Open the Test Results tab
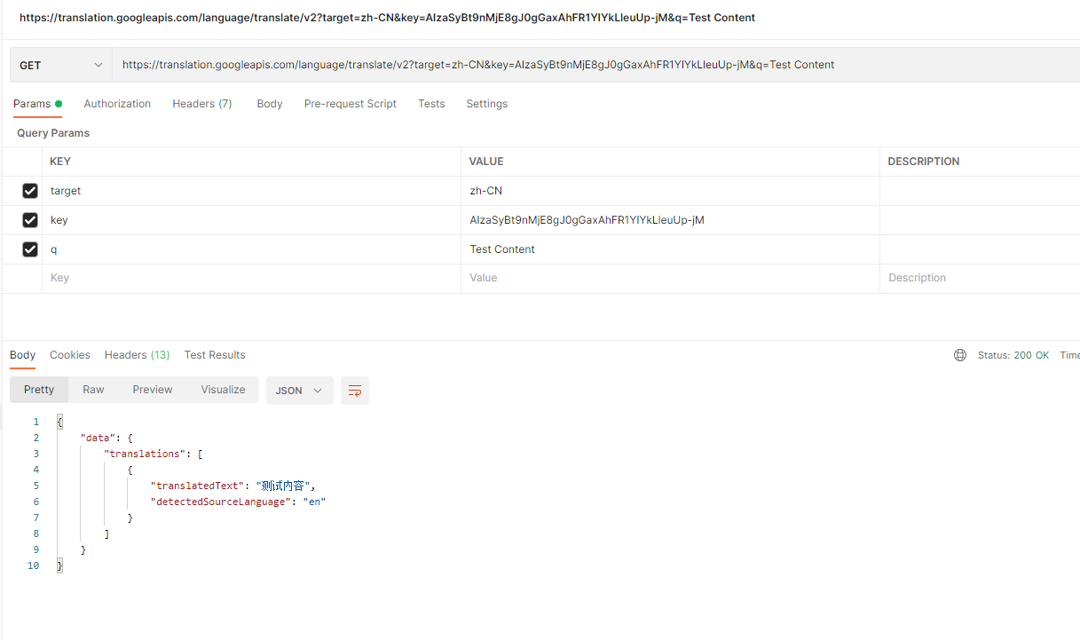1080x640 pixels. pos(215,355)
